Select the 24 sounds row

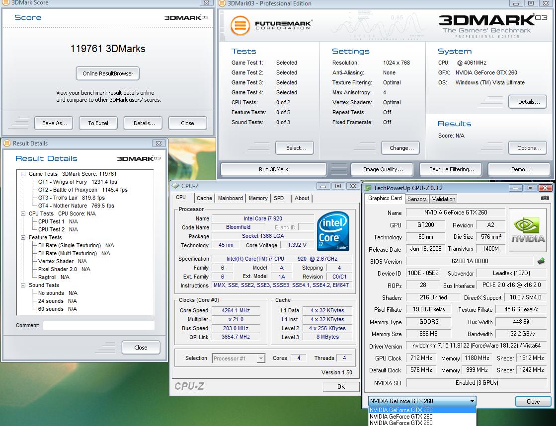(58, 301)
